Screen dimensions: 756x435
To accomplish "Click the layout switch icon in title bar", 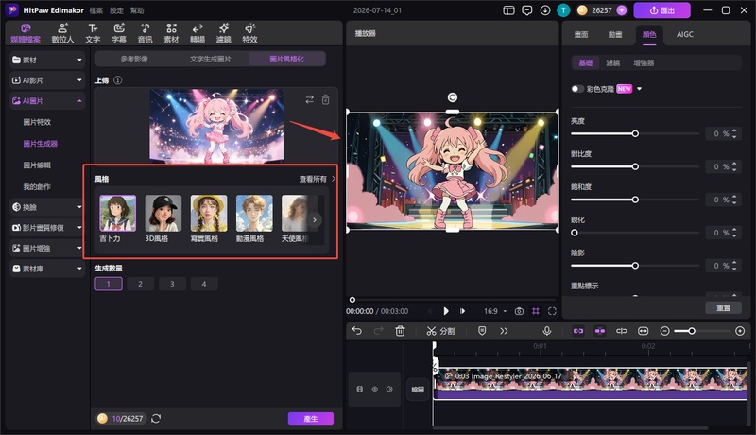I will pos(508,10).
